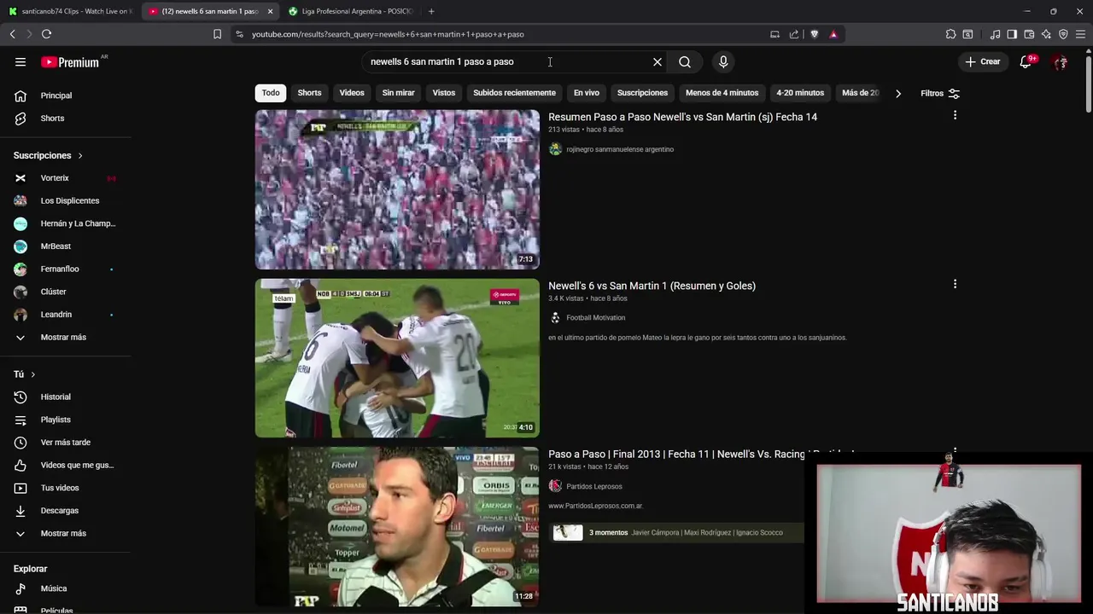Open Filtros search filters
1093x614 pixels.
(939, 93)
